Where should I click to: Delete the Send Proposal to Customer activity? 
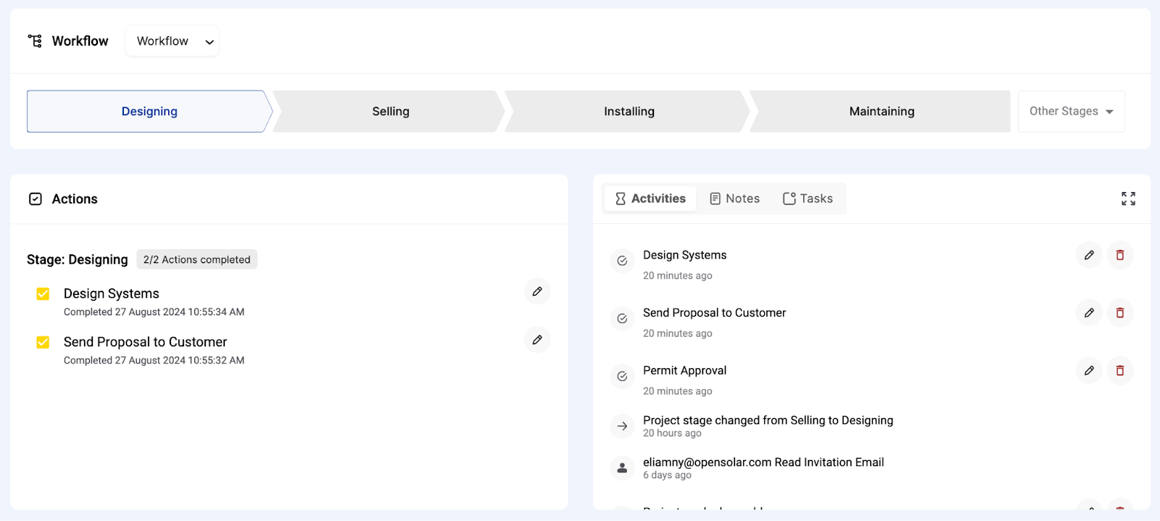(1120, 313)
